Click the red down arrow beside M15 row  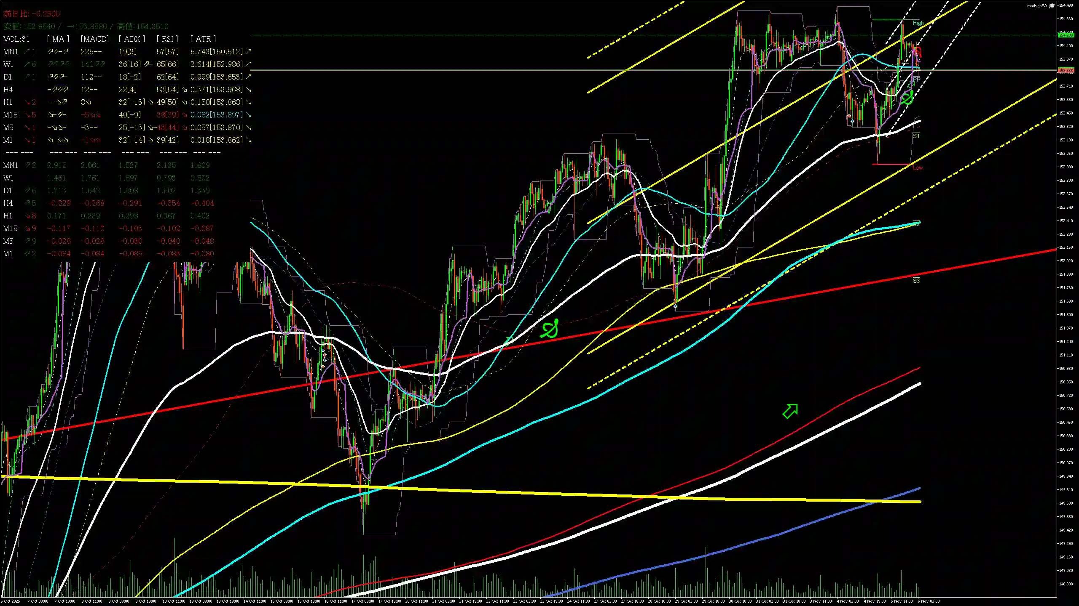click(x=27, y=115)
